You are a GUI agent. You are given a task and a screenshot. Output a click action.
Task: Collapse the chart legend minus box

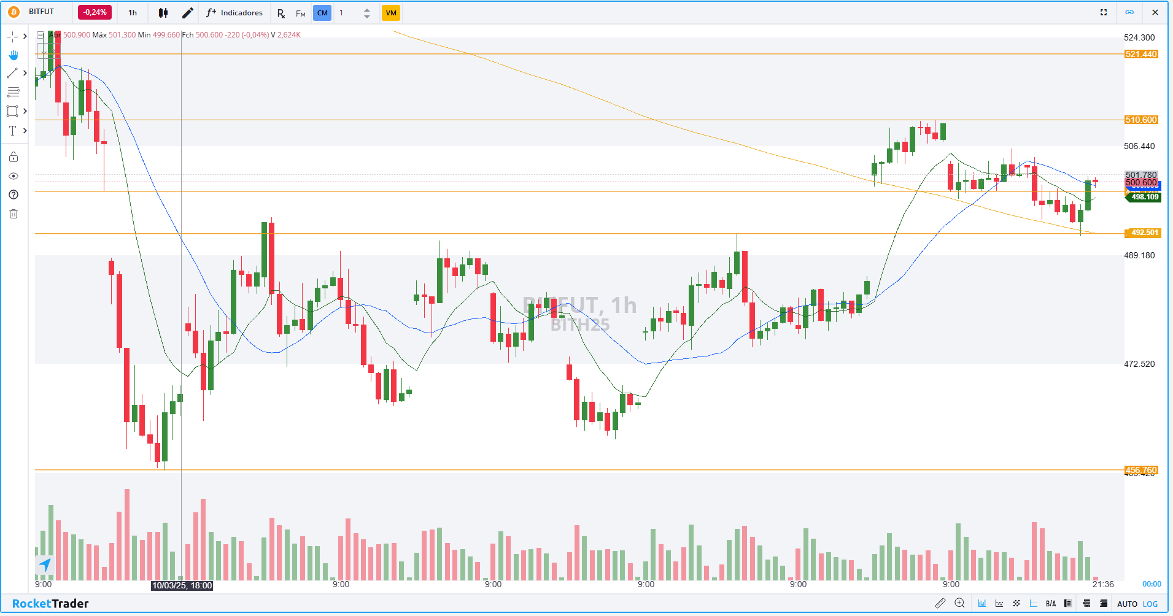[41, 35]
